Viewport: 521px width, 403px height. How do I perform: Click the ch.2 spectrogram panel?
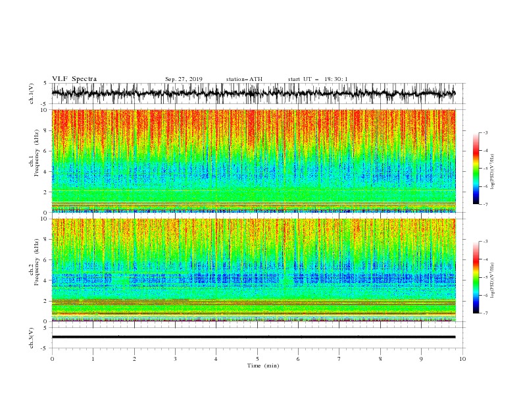(x=253, y=270)
